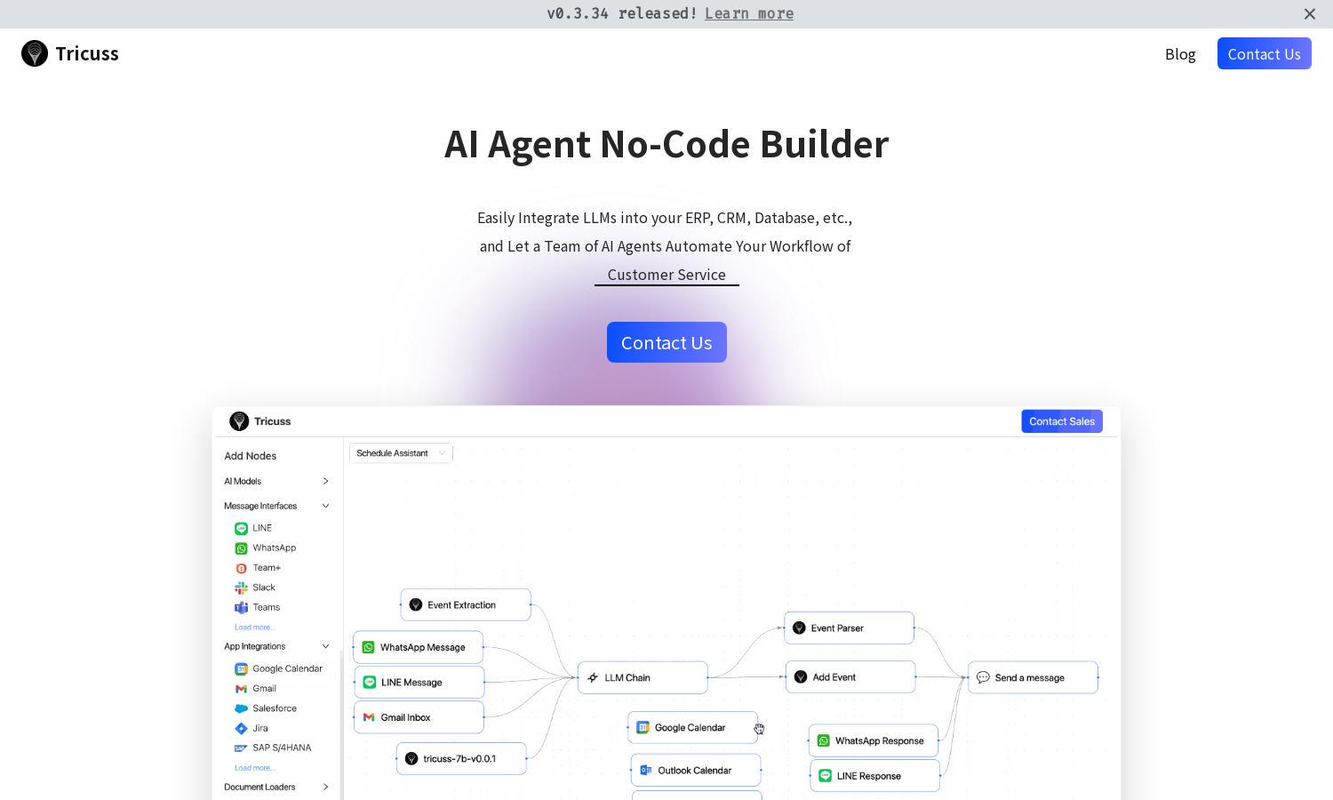Dismiss the release announcement banner
Image resolution: width=1333 pixels, height=800 pixels.
(1309, 14)
